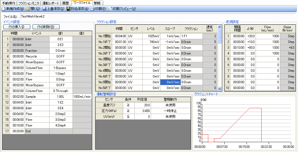Select event row 17 End cell
Screen dimensions: 298x152
pyautogui.click(x=37, y=131)
